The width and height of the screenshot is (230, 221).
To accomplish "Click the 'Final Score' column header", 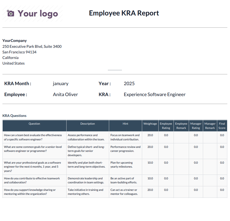I will 222,126.
